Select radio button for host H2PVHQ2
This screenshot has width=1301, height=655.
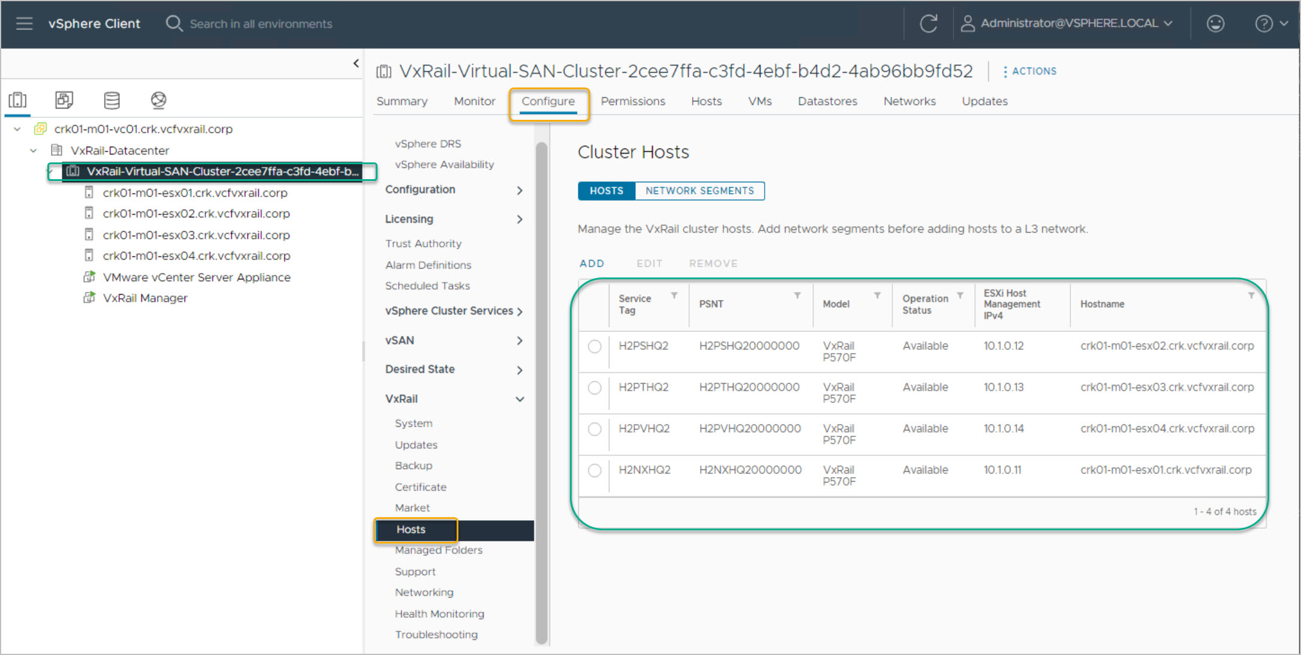pos(594,429)
